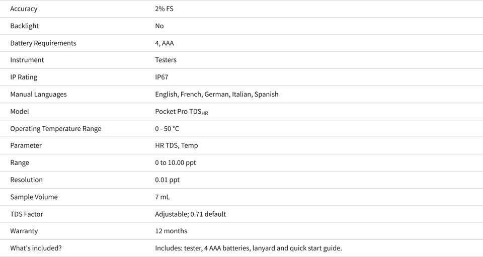Click the '4, AAA' battery value
This screenshot has height=257, width=483.
(x=165, y=43)
